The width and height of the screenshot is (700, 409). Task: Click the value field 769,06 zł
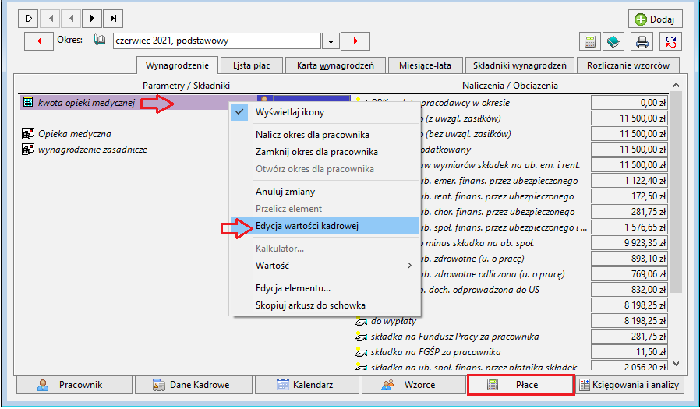point(630,274)
